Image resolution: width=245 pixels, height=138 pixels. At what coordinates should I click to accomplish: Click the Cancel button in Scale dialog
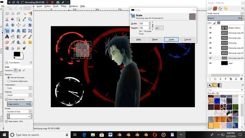[x=188, y=39]
